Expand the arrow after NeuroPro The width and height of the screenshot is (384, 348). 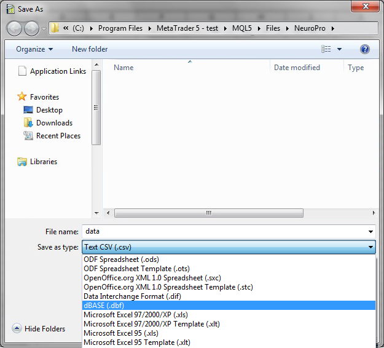(333, 29)
